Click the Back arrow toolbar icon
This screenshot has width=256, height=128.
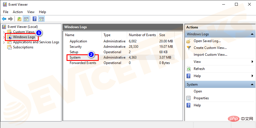(x=4, y=19)
